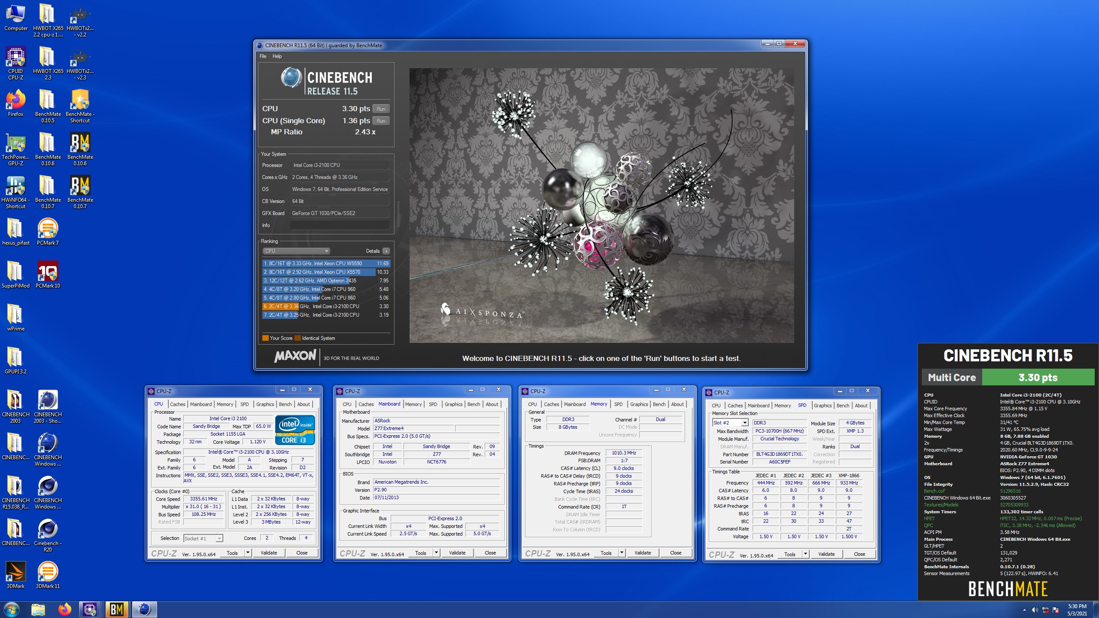
Task: Click the BenchMate Multi Core 3.30 pts score
Action: coord(1038,378)
